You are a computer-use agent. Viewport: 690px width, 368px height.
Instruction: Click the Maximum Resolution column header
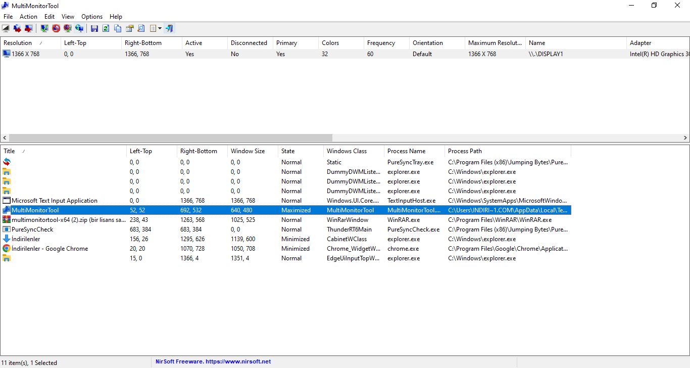coord(495,43)
